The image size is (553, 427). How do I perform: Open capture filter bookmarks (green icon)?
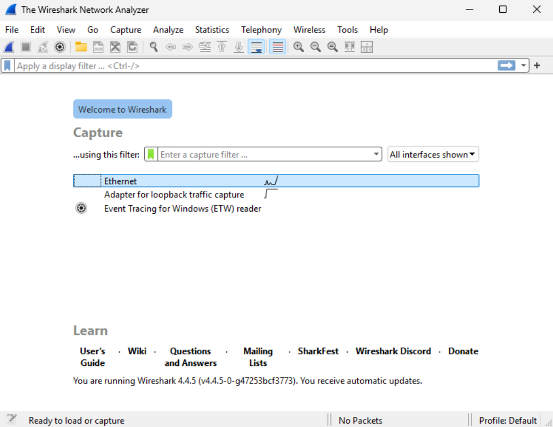coord(151,154)
